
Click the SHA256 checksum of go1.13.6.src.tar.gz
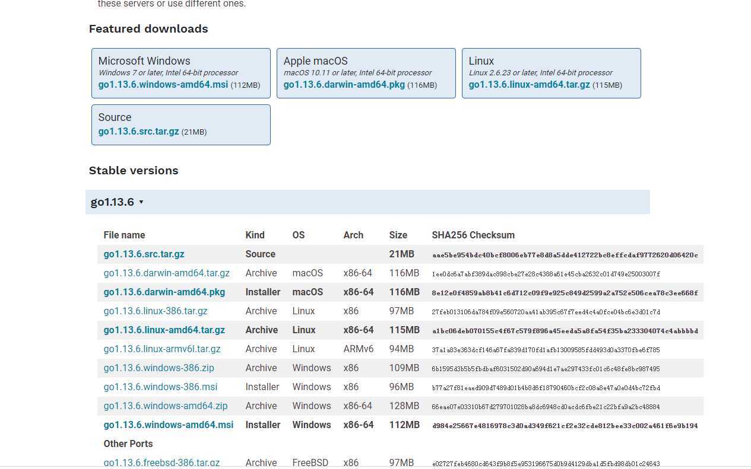565,255
